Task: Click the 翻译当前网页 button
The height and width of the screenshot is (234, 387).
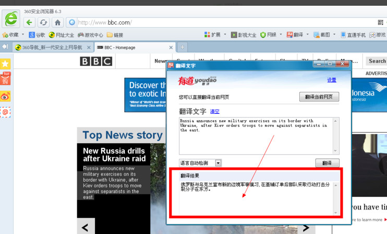Action: click(319, 97)
